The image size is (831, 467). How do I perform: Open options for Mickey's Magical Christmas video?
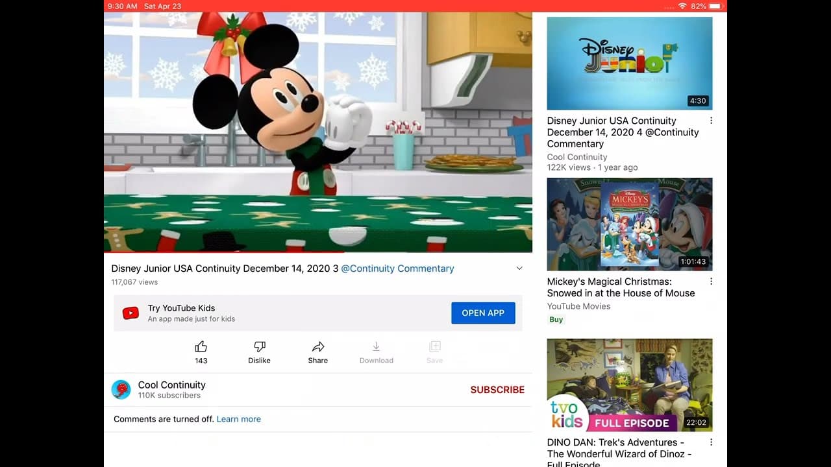[711, 281]
